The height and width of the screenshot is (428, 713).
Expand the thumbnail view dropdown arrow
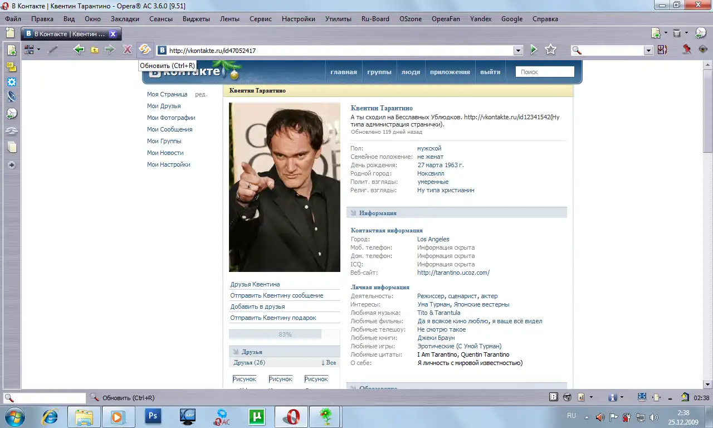(x=38, y=50)
